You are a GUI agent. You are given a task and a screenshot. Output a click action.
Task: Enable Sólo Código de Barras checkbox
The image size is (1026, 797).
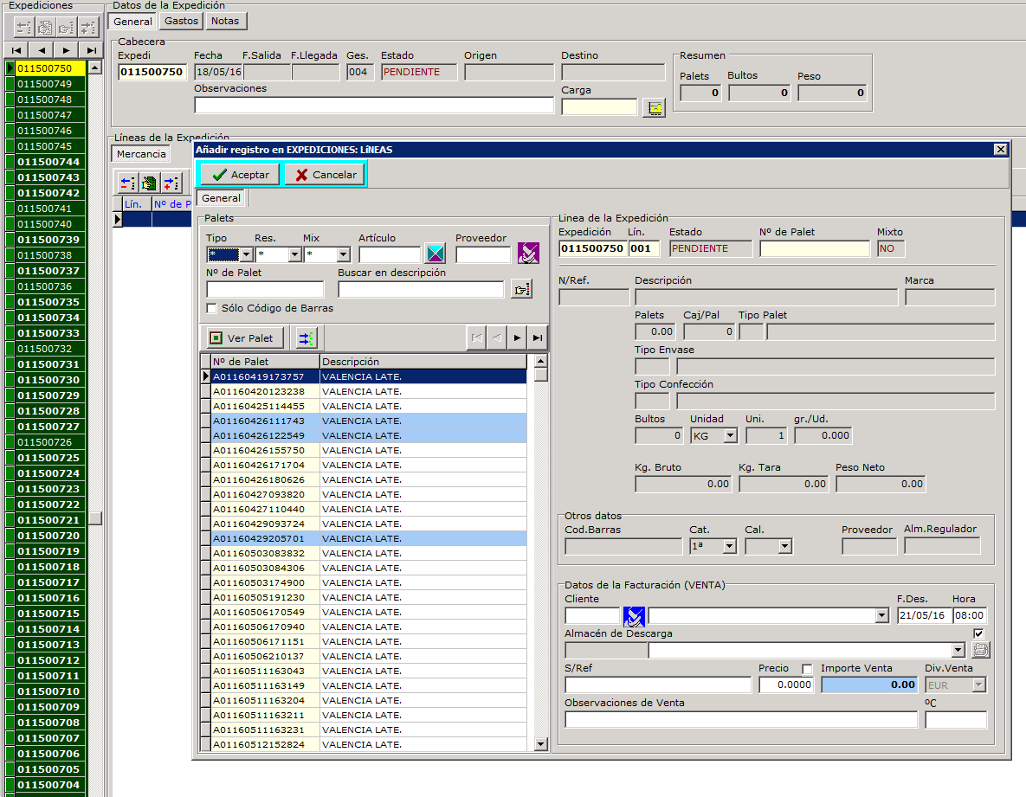(212, 308)
